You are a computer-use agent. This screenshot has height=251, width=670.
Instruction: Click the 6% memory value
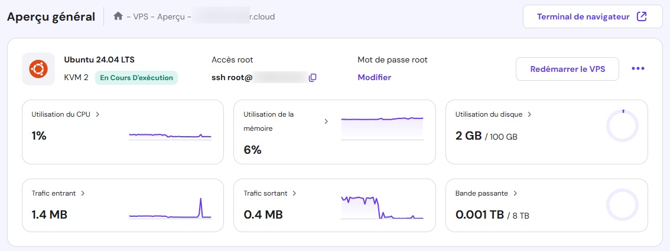click(x=252, y=150)
